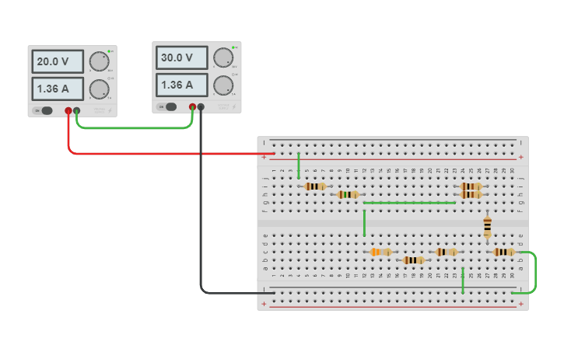Viewport: 564px width, 352px height.
Task: Click the black negative terminal of the 30.0 V supply
Action: click(x=201, y=106)
